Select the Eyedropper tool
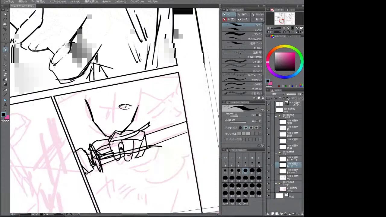Image resolution: width=386 pixels, height=217 pixels. pyautogui.click(x=5, y=44)
